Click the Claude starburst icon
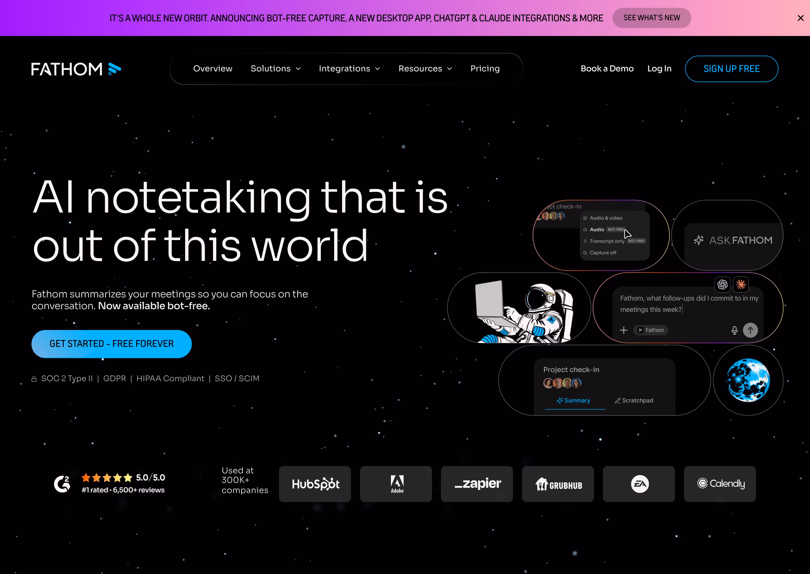This screenshot has width=810, height=574. pyautogui.click(x=741, y=284)
